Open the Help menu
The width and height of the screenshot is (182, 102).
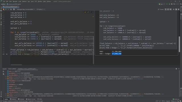pyautogui.click(x=44, y=1)
